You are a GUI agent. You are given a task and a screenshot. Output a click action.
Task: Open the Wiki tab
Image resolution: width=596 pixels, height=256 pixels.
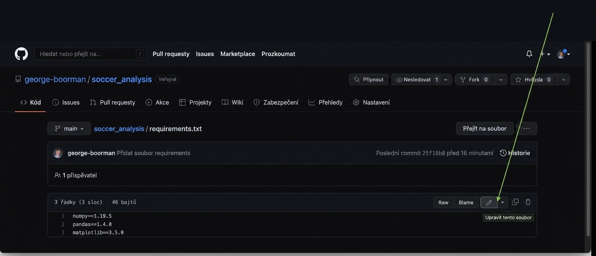point(233,102)
